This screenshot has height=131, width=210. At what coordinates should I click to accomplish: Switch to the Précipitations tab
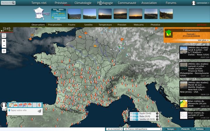pos(55,25)
